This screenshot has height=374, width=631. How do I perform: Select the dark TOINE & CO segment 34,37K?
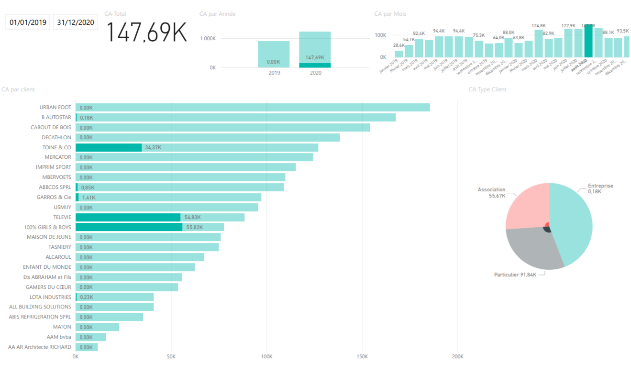(x=109, y=148)
